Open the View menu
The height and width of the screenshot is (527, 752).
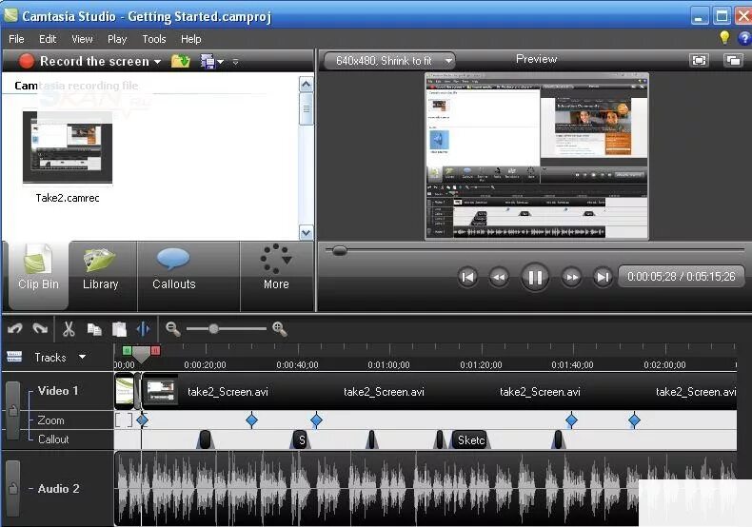(x=82, y=39)
